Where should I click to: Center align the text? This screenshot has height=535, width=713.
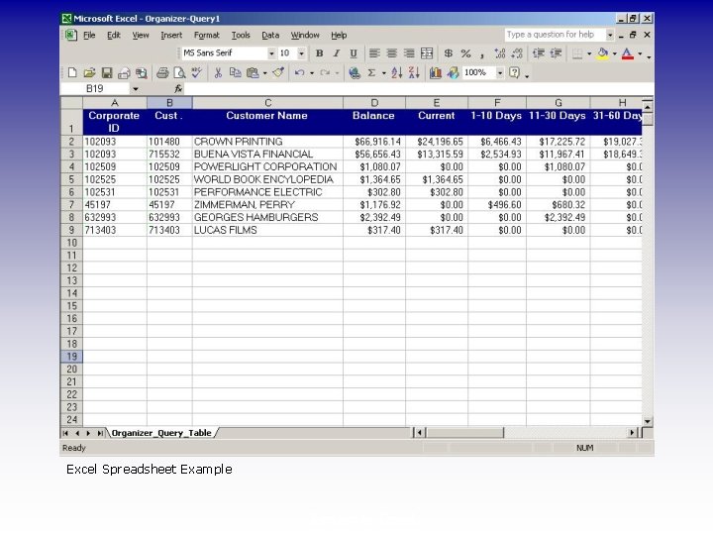391,53
